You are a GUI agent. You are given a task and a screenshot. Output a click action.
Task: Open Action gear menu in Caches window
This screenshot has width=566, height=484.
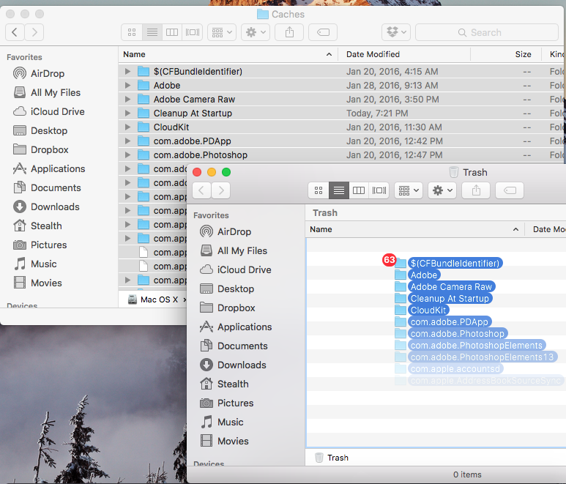tap(256, 32)
